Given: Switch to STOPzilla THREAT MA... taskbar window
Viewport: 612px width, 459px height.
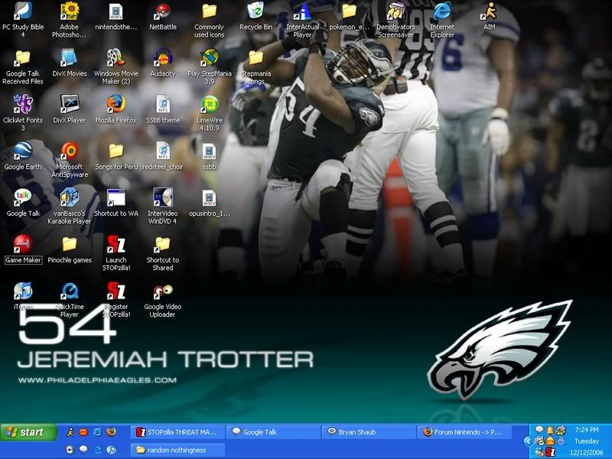Looking at the screenshot, I should pyautogui.click(x=177, y=432).
